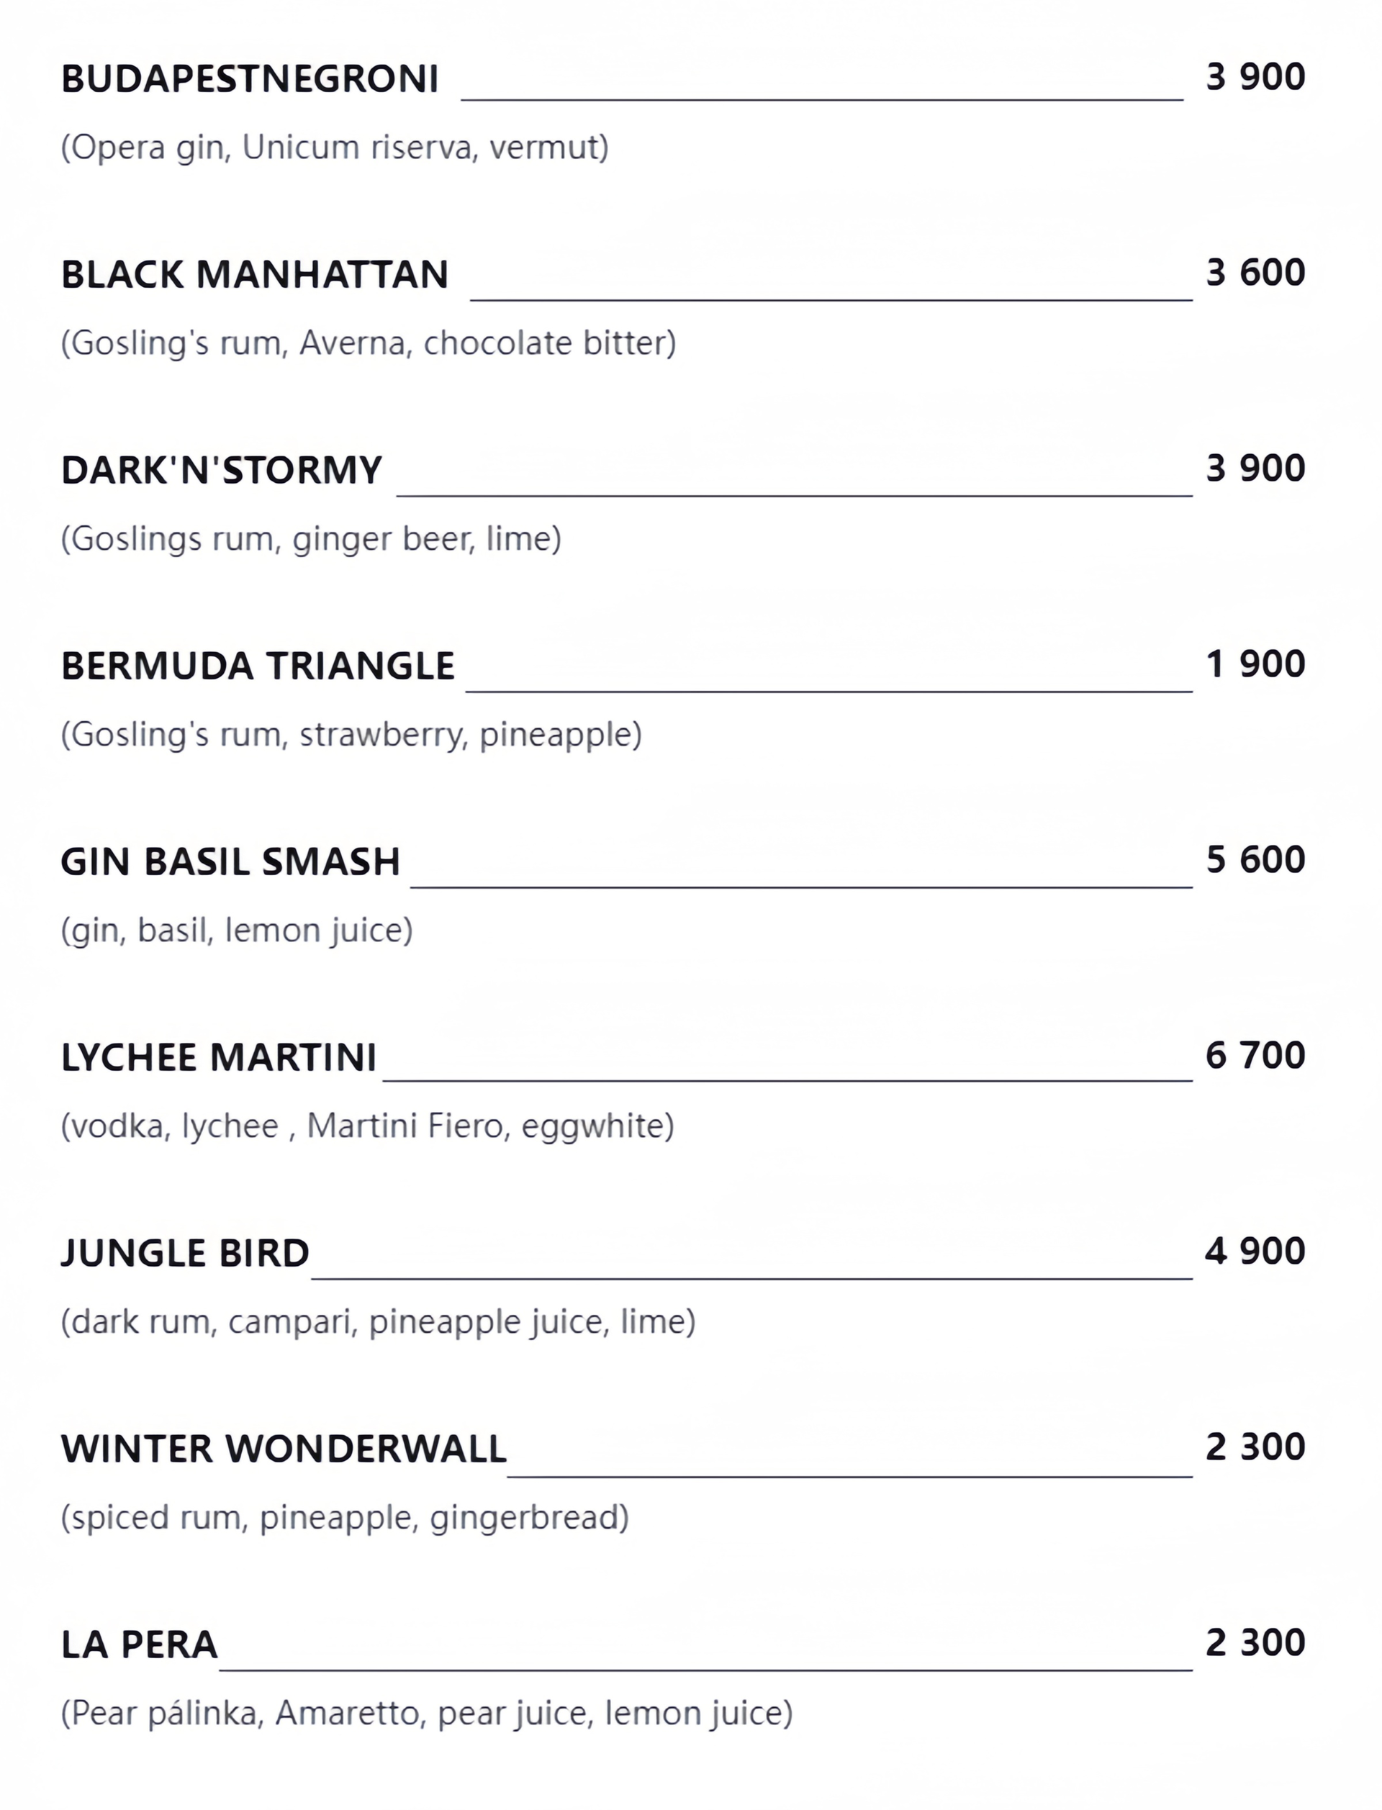Click the Budapestnegroni price of 3 900
This screenshot has width=1382, height=1810.
(x=1255, y=77)
